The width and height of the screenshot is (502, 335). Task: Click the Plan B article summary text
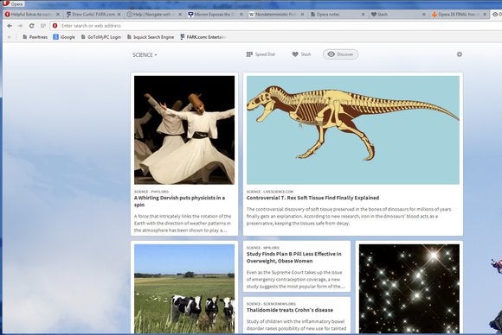(x=295, y=280)
